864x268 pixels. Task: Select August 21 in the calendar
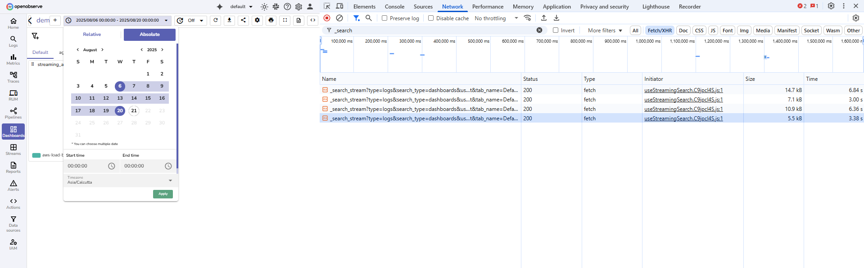(x=134, y=110)
